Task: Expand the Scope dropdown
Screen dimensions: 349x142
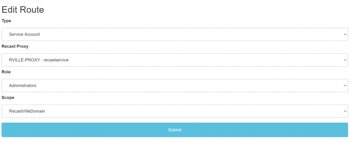Action: (x=174, y=111)
